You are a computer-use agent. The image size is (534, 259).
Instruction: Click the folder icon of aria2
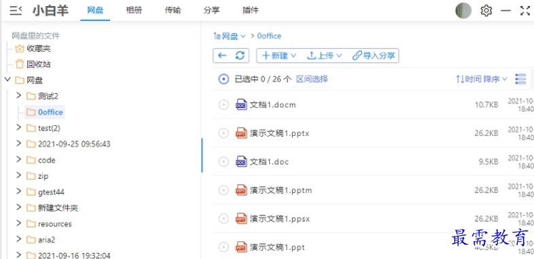(x=31, y=240)
